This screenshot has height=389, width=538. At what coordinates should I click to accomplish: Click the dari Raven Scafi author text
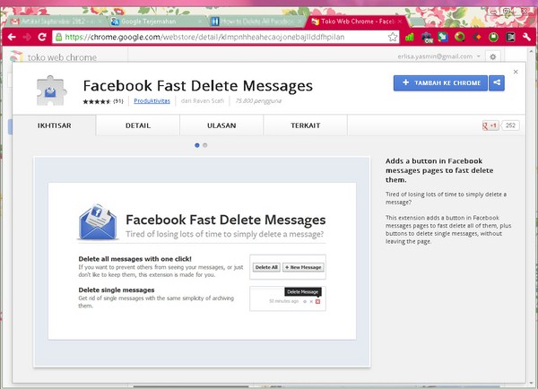(203, 101)
